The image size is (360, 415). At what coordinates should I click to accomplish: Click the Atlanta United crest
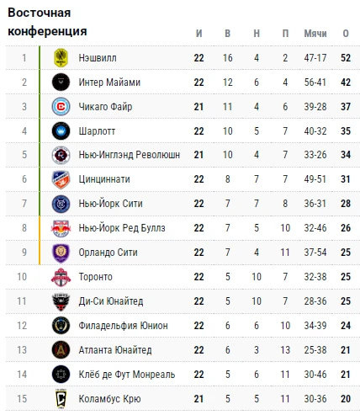[x=61, y=350]
